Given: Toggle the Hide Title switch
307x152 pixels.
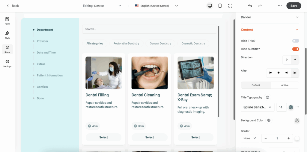Looking at the screenshot, I should [x=296, y=41].
